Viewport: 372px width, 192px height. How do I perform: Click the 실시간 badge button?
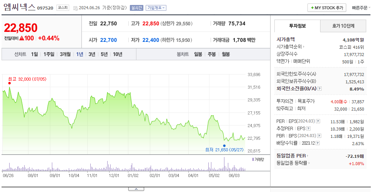coord(136,8)
